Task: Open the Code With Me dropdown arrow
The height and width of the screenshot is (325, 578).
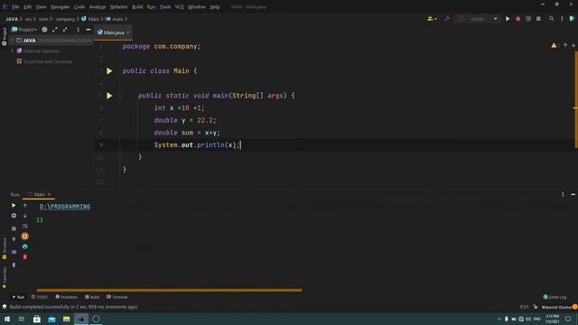Action: 435,19
